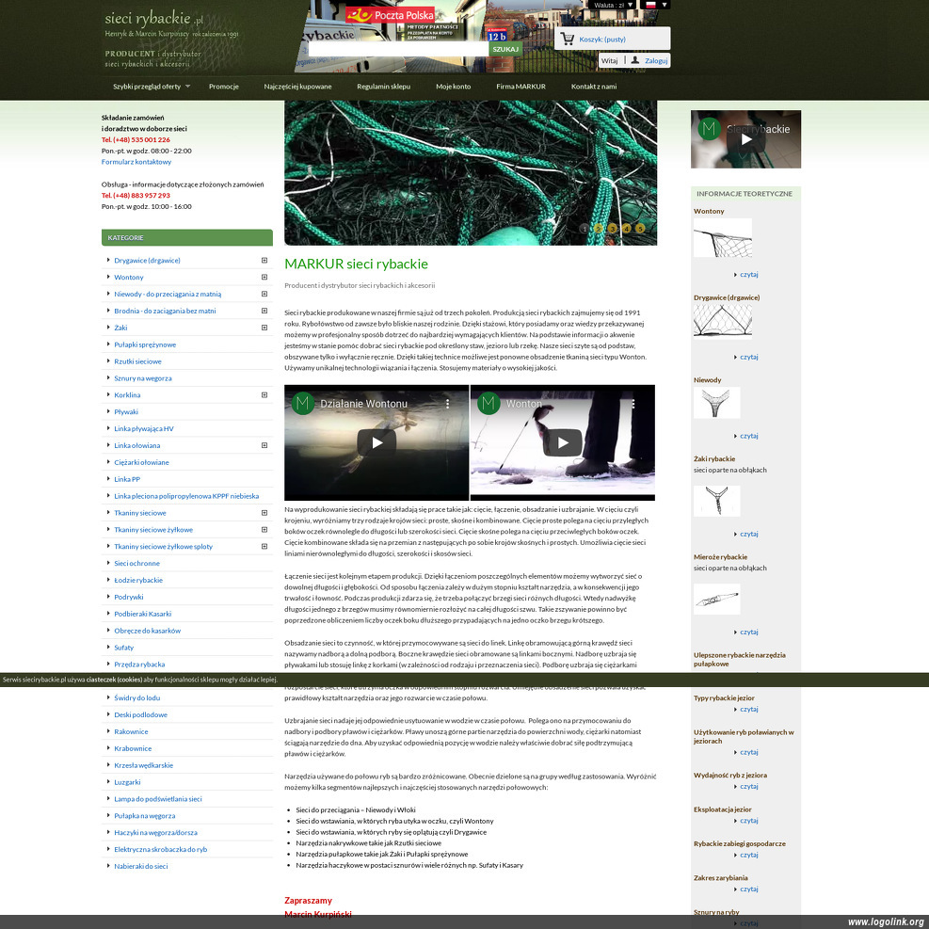Screen dimensions: 929x929
Task: Open Szybki przegląd oferty menu
Action: pyautogui.click(x=152, y=87)
